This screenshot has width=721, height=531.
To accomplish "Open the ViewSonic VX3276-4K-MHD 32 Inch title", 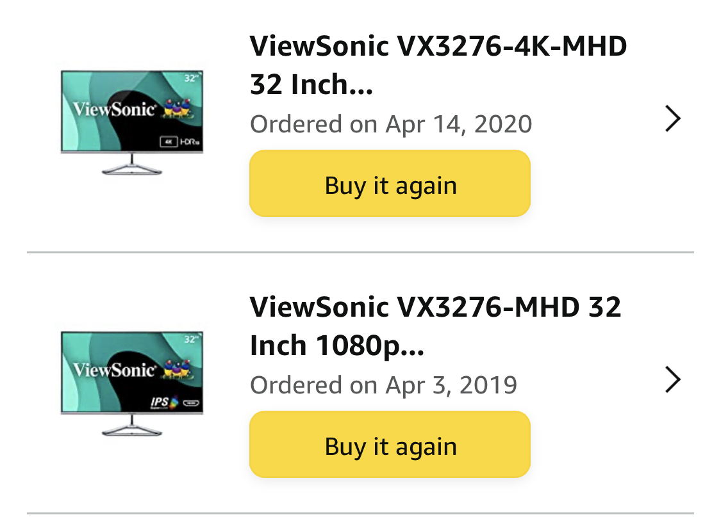I will [438, 65].
